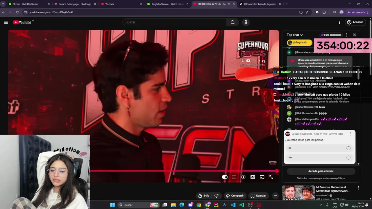Switch to Kingteka Stream tab
This screenshot has width=372, height=209.
(x=168, y=4)
